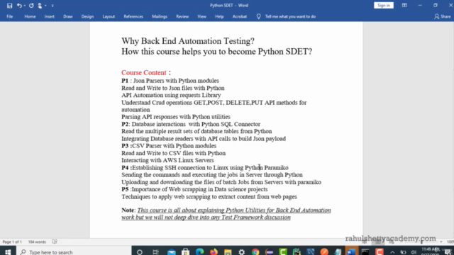Open Postman orange icon on taskbar
The image size is (454, 255).
tap(324, 252)
